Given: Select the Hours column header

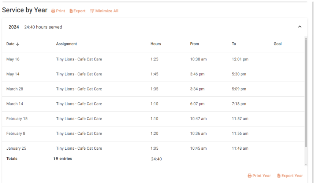Looking at the screenshot, I should 155,44.
